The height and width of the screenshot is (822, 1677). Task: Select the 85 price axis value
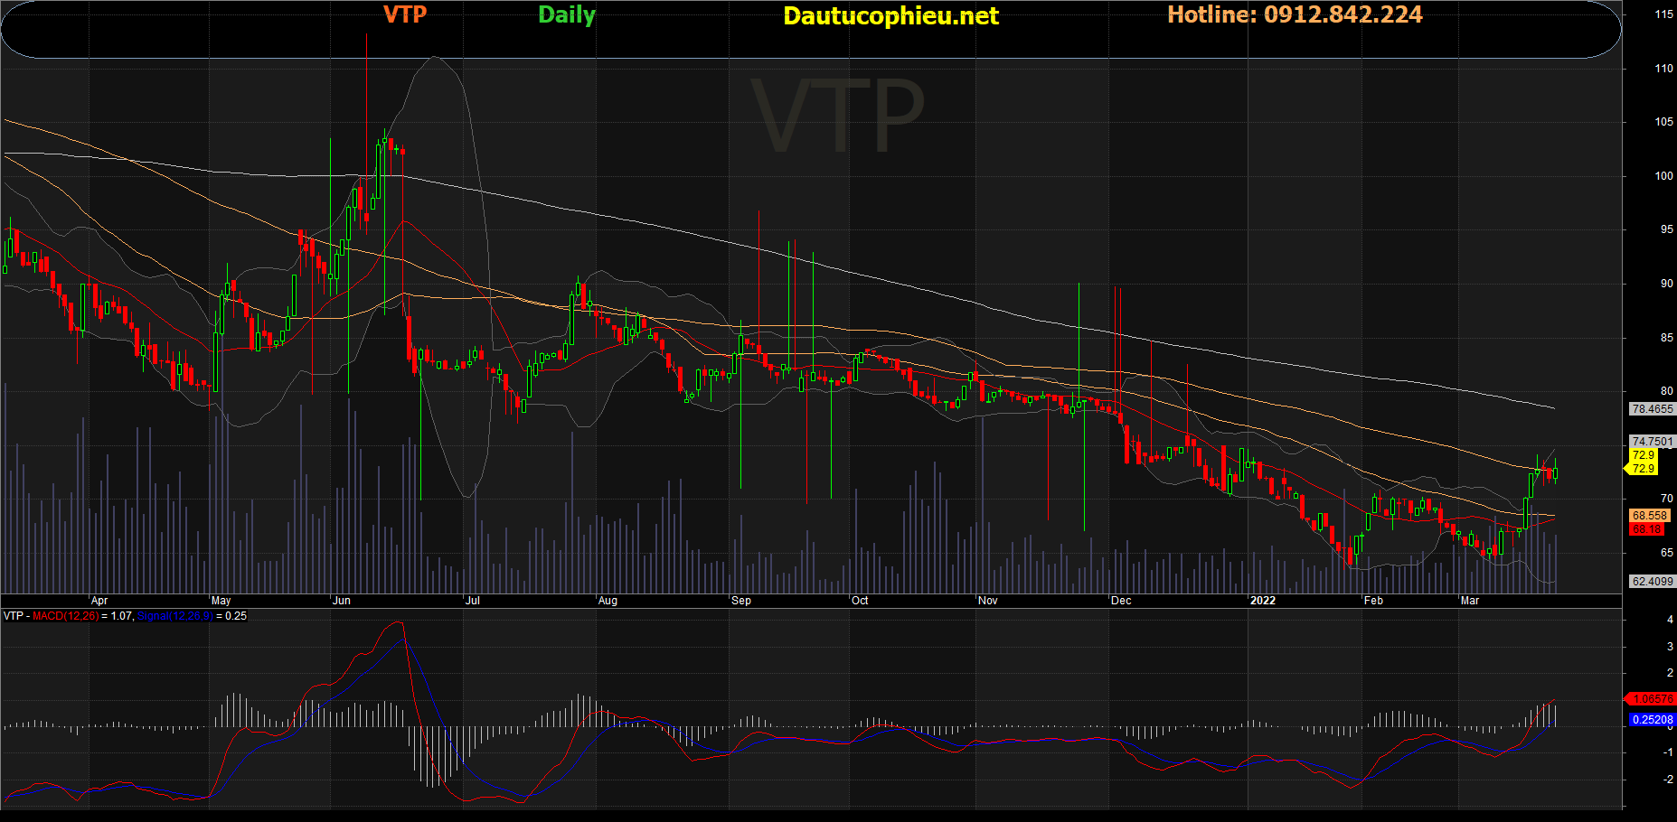coord(1666,338)
